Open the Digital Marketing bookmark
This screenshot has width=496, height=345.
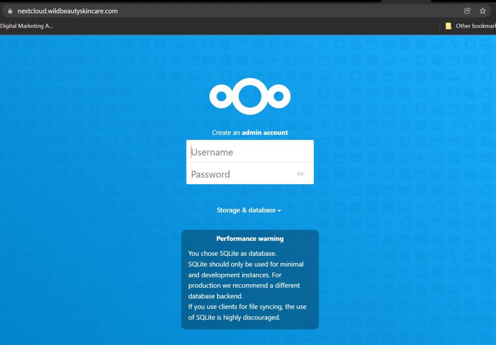27,26
